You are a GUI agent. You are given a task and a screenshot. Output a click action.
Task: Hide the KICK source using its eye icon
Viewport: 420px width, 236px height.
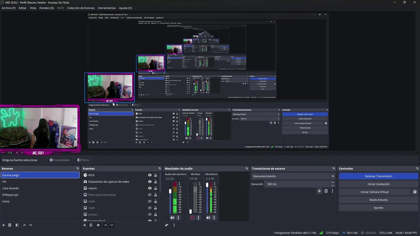click(150, 175)
